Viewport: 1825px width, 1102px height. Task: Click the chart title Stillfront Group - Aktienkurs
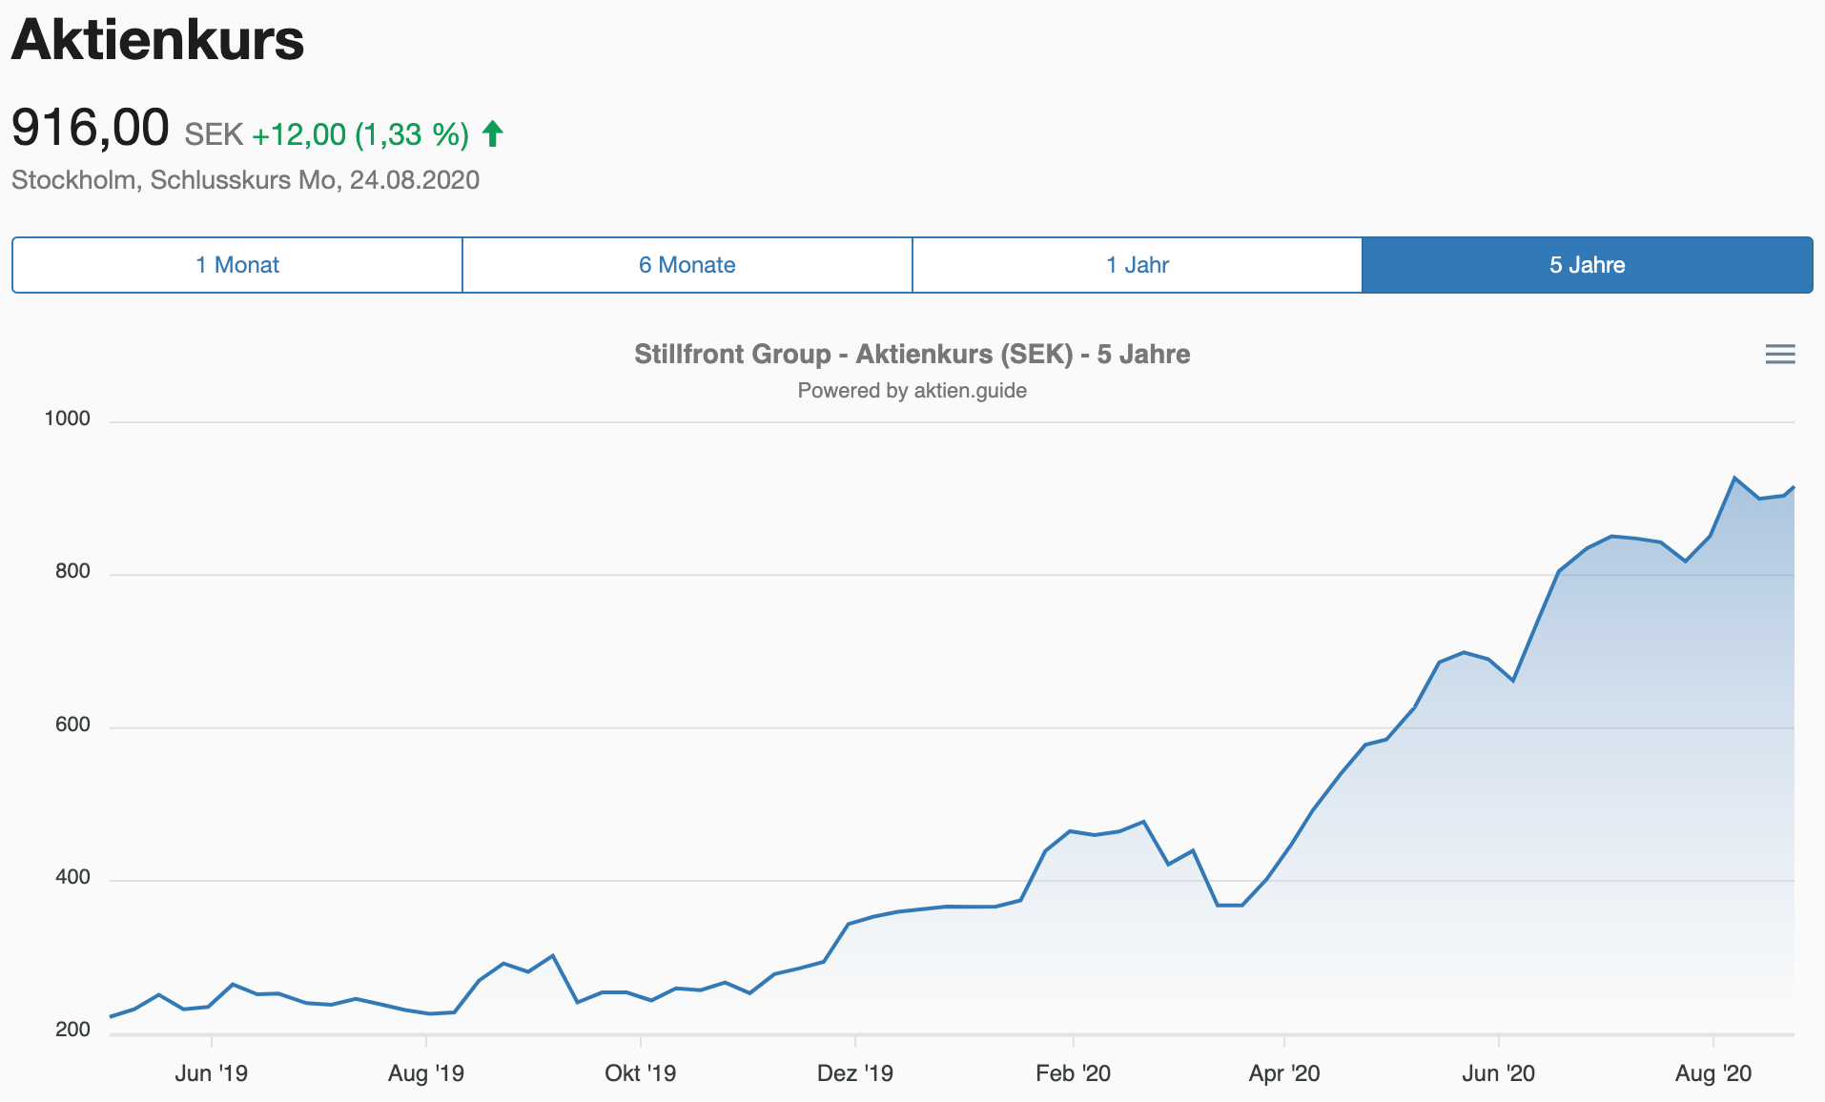pos(912,355)
